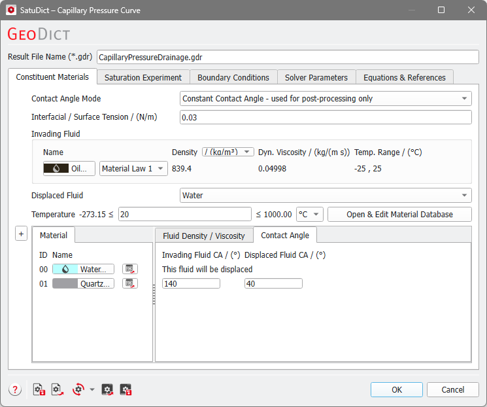Open the help question mark icon
Screen dimensions: 487x407
click(15, 389)
